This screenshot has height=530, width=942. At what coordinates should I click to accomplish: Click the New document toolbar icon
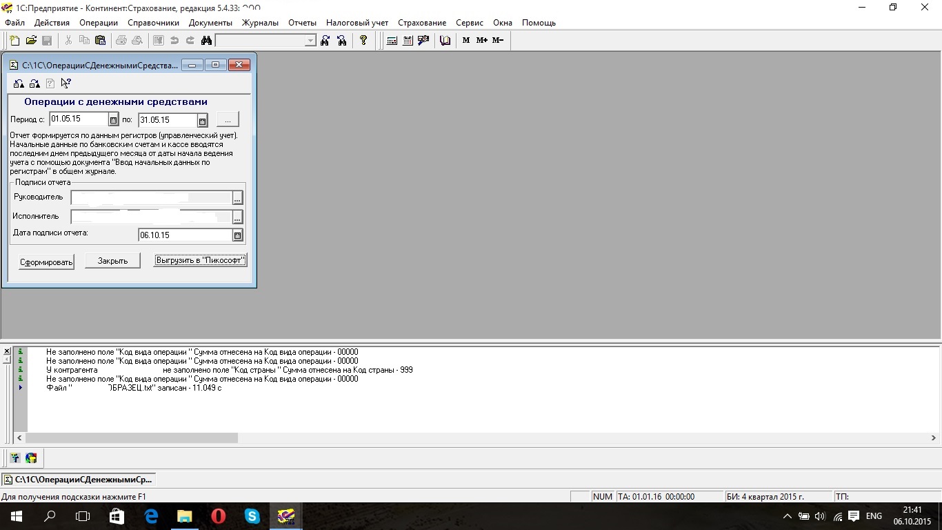14,41
